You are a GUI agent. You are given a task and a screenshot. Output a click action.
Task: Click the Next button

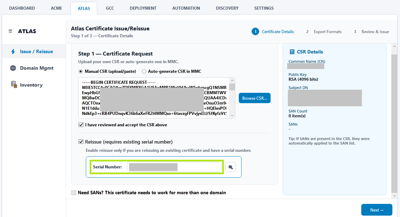point(377,210)
